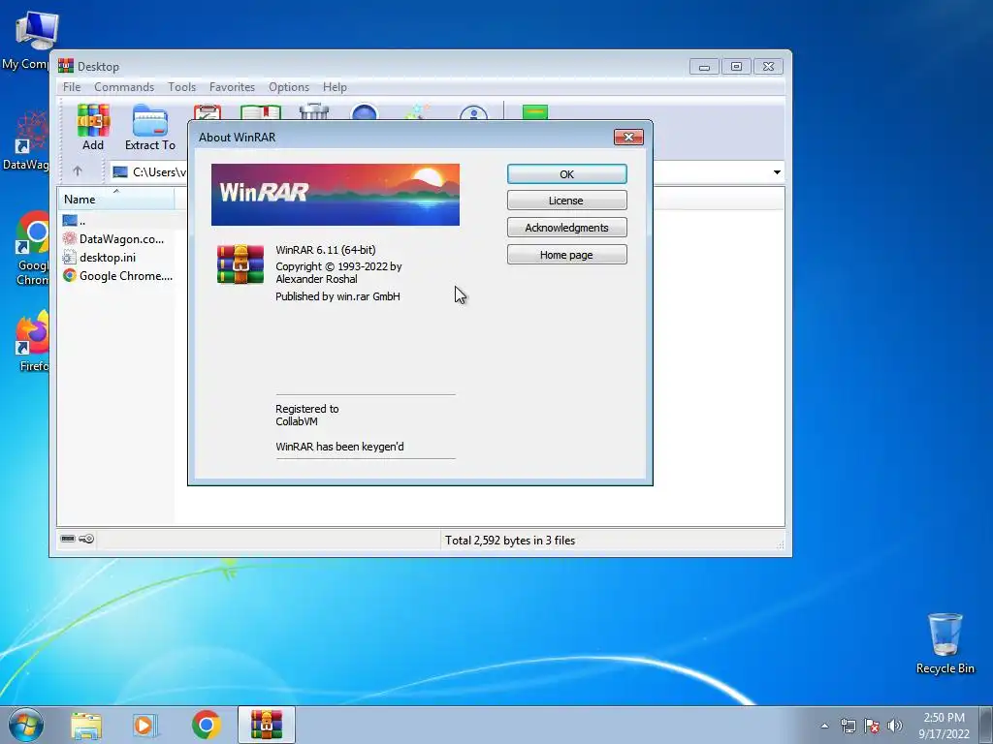This screenshot has height=744, width=993.
Task: Click the up one level arrow
Action: pos(78,170)
